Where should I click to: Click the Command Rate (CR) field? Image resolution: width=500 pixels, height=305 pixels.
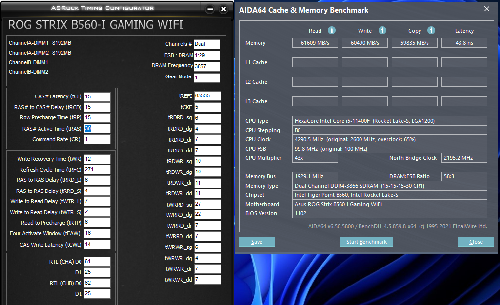click(x=97, y=139)
